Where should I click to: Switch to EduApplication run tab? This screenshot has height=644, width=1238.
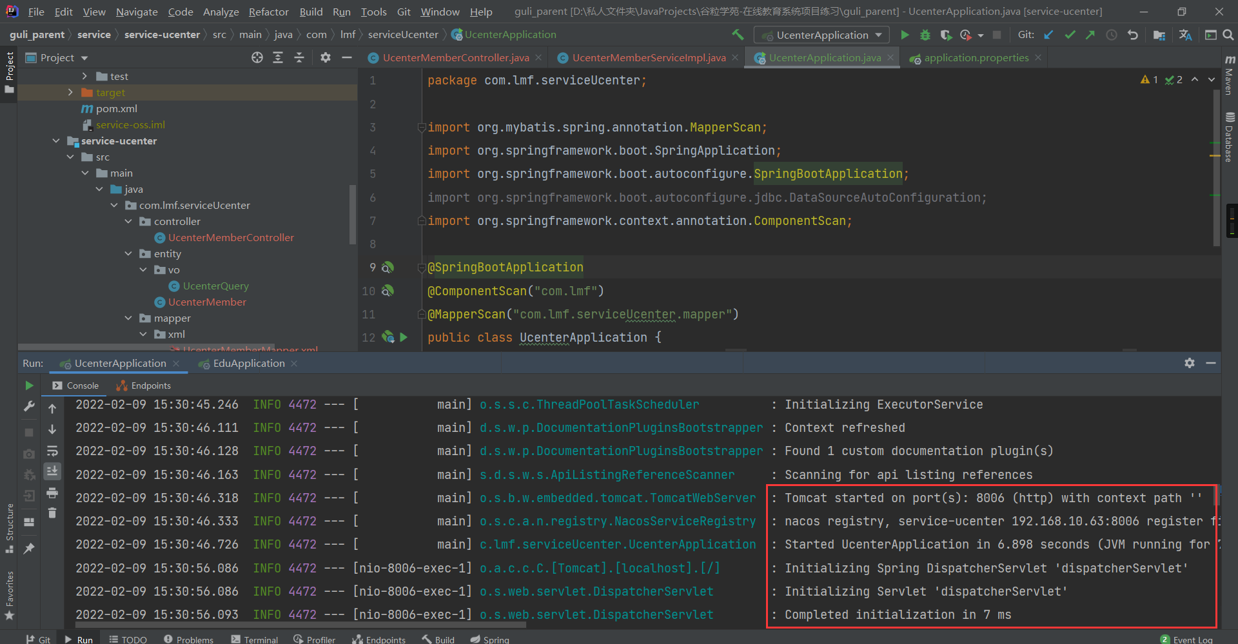249,364
